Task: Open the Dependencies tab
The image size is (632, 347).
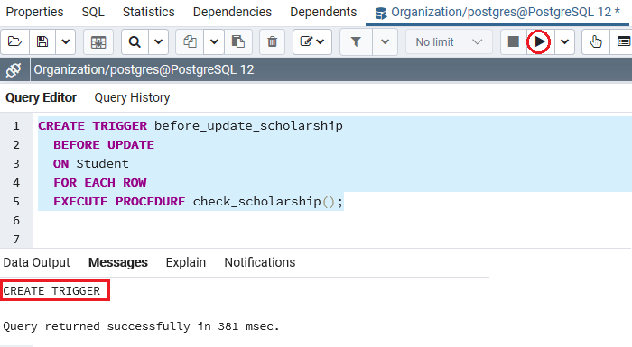Action: pyautogui.click(x=232, y=12)
